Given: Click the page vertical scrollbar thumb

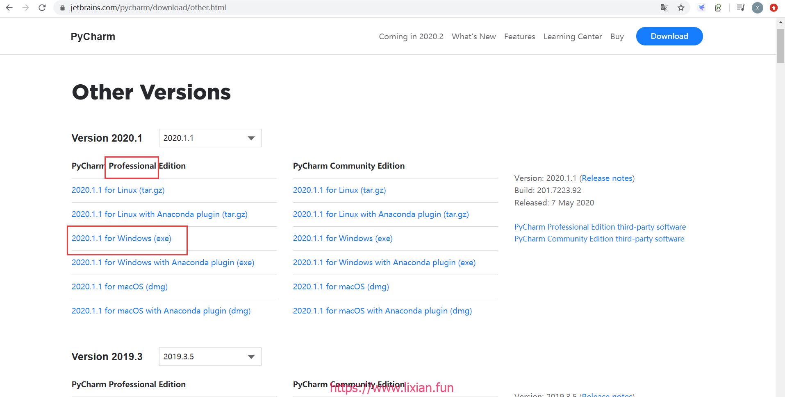Looking at the screenshot, I should (780, 45).
